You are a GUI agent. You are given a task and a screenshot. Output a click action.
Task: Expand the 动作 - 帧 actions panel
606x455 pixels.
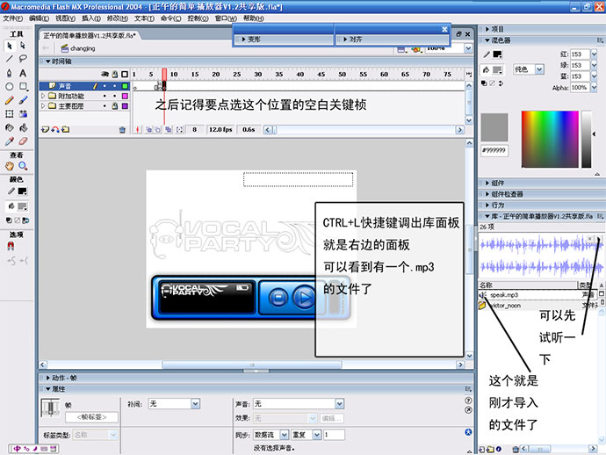48,378
